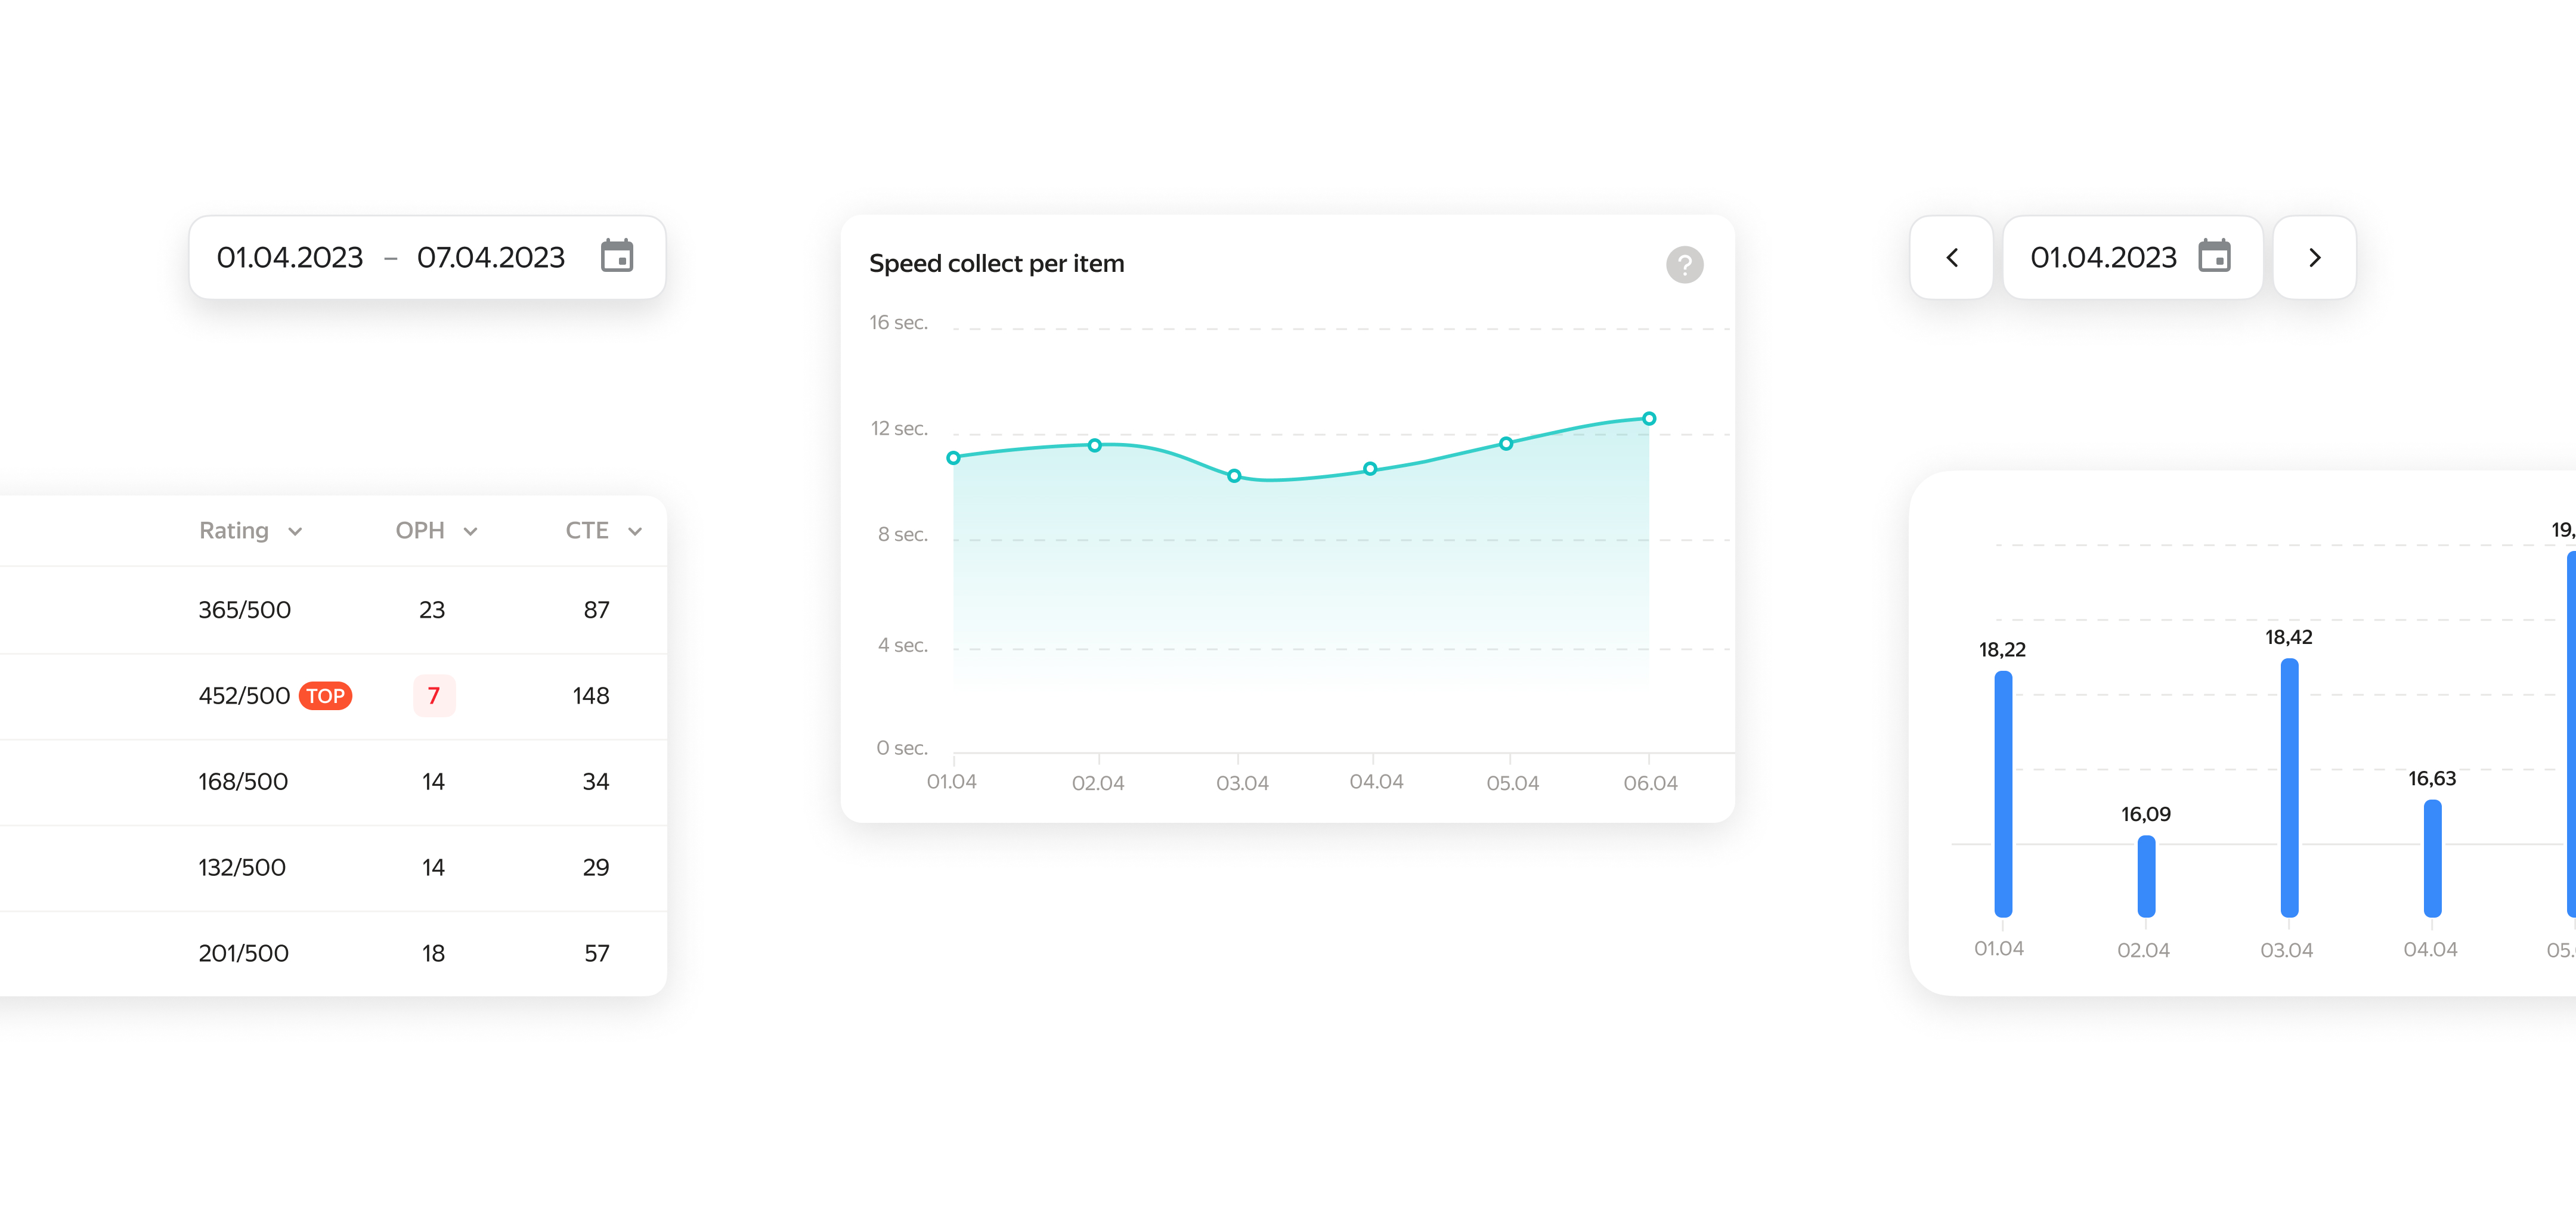Click the TOP badge next to 452/500
The height and width of the screenshot is (1211, 2576).
pyautogui.click(x=325, y=696)
